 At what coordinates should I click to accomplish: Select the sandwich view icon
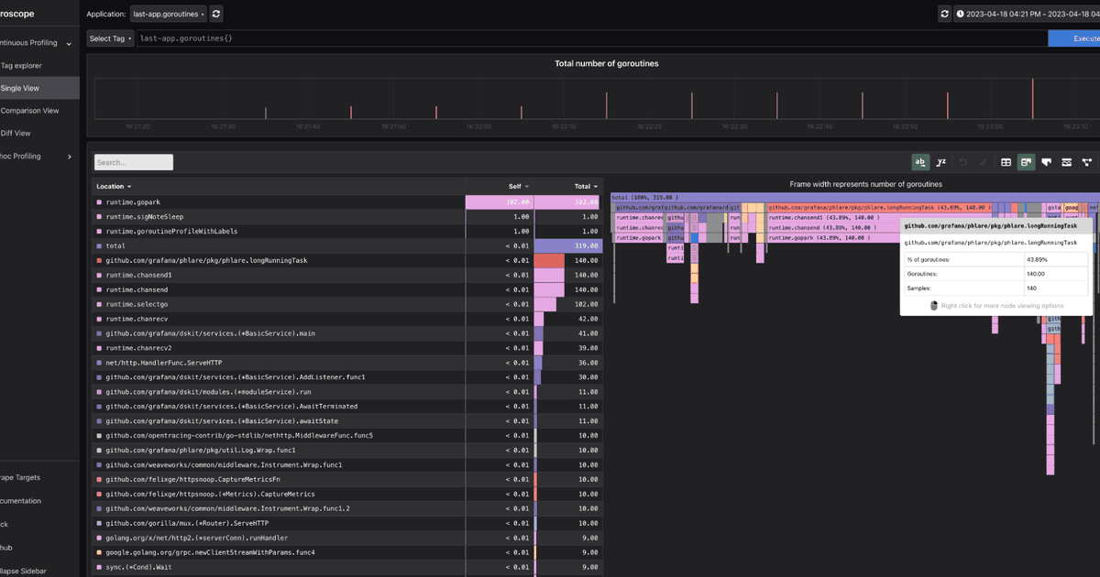(1066, 162)
